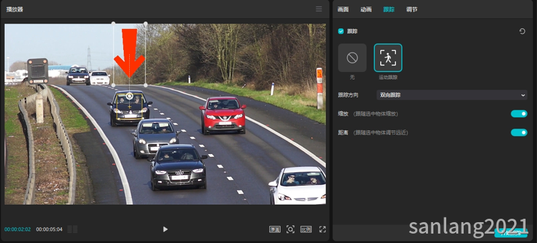Open the 比例 aspect ratio button
Screen dimensions: 537x243
[x=306, y=230]
